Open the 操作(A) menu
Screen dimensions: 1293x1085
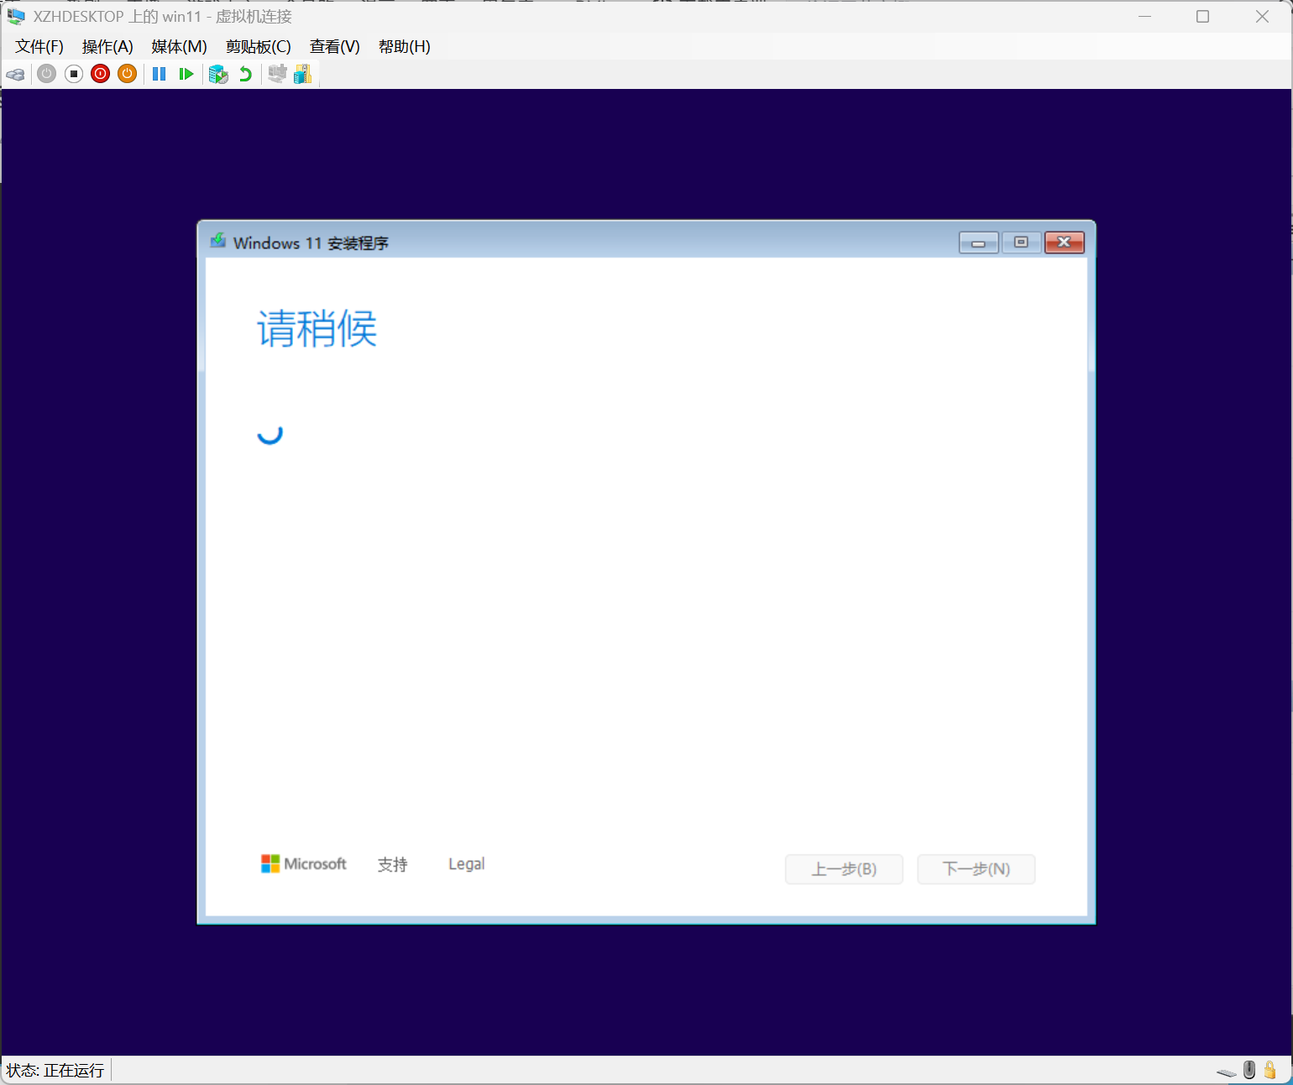tap(107, 47)
